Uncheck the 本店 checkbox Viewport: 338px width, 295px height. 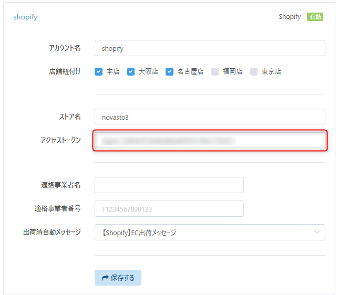pyautogui.click(x=98, y=71)
